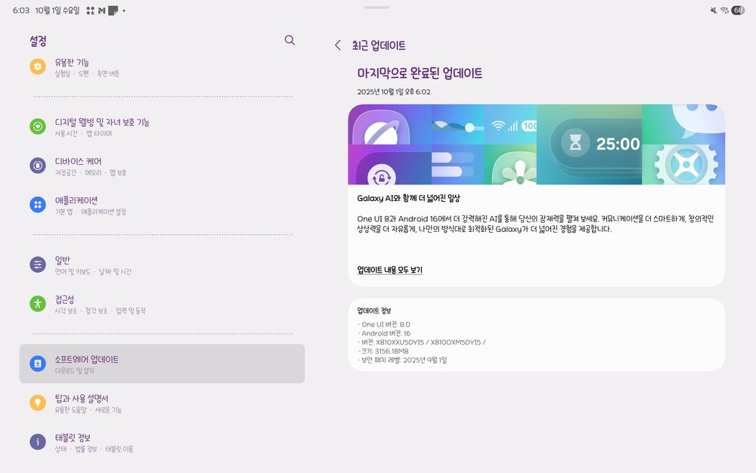Tap 저장공간 · 메모리 · 앱 보호 subtitle
The height and width of the screenshot is (473, 756).
pos(90,172)
